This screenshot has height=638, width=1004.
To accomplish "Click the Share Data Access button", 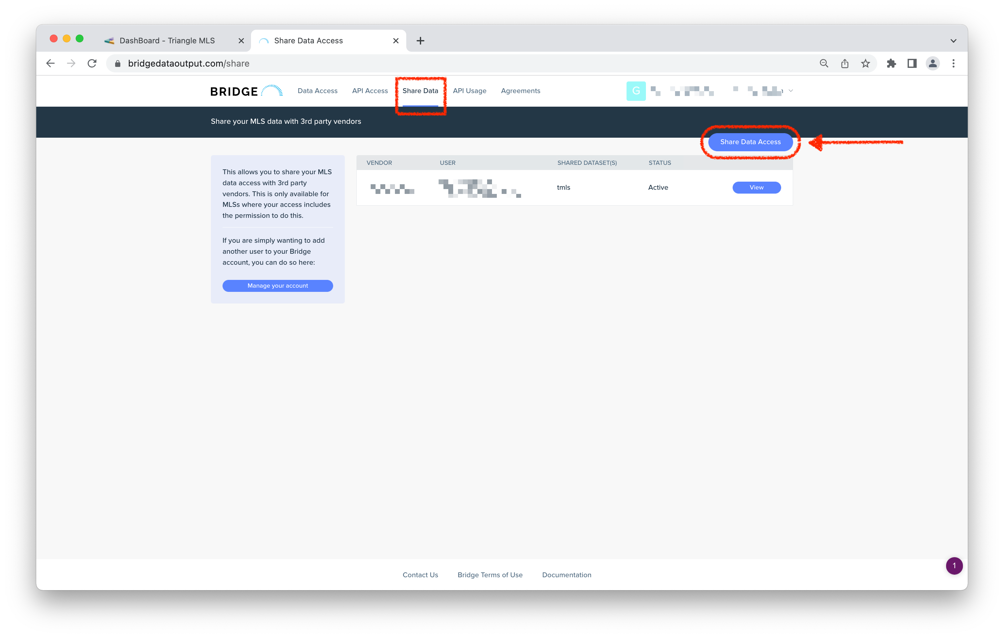I will tap(750, 142).
